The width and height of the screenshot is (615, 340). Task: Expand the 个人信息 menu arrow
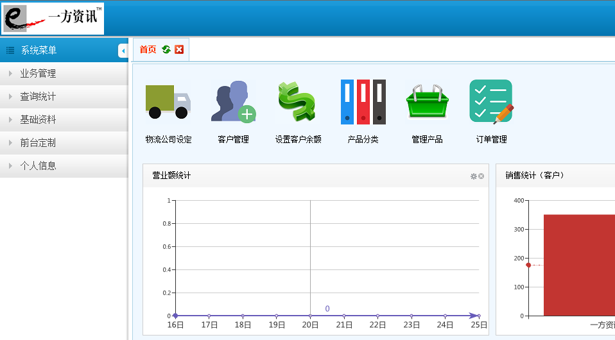tap(10, 166)
